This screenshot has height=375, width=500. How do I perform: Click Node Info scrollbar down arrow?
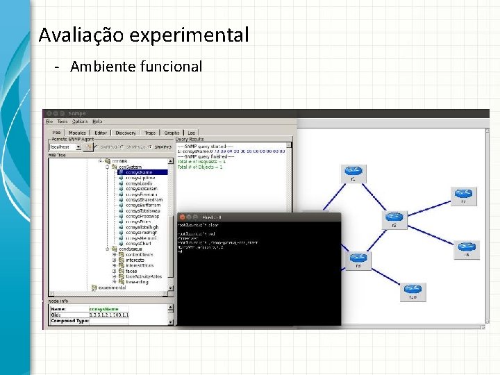point(171,322)
